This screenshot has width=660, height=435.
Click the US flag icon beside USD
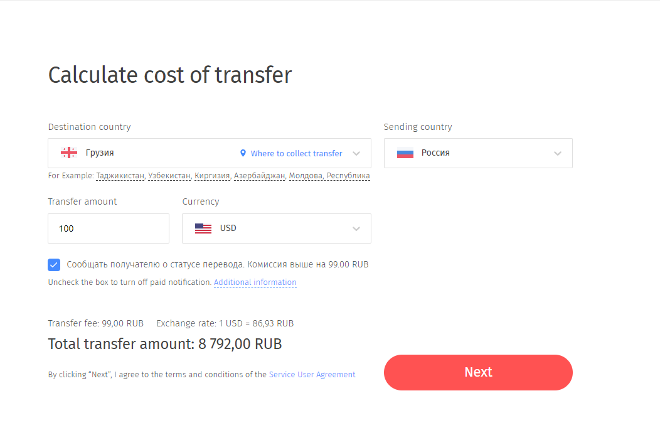tap(203, 228)
